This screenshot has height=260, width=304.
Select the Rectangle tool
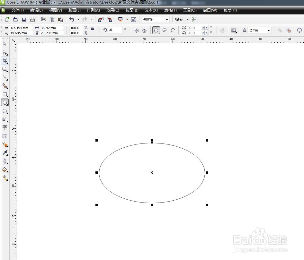coord(5,95)
